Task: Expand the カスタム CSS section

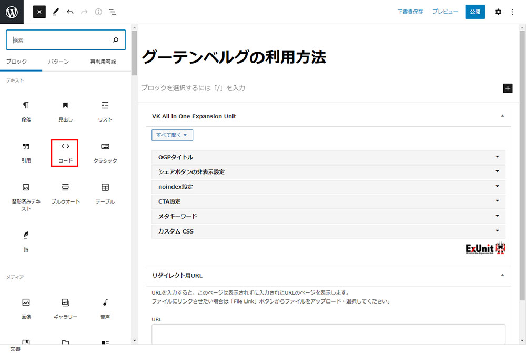Action: (x=328, y=231)
